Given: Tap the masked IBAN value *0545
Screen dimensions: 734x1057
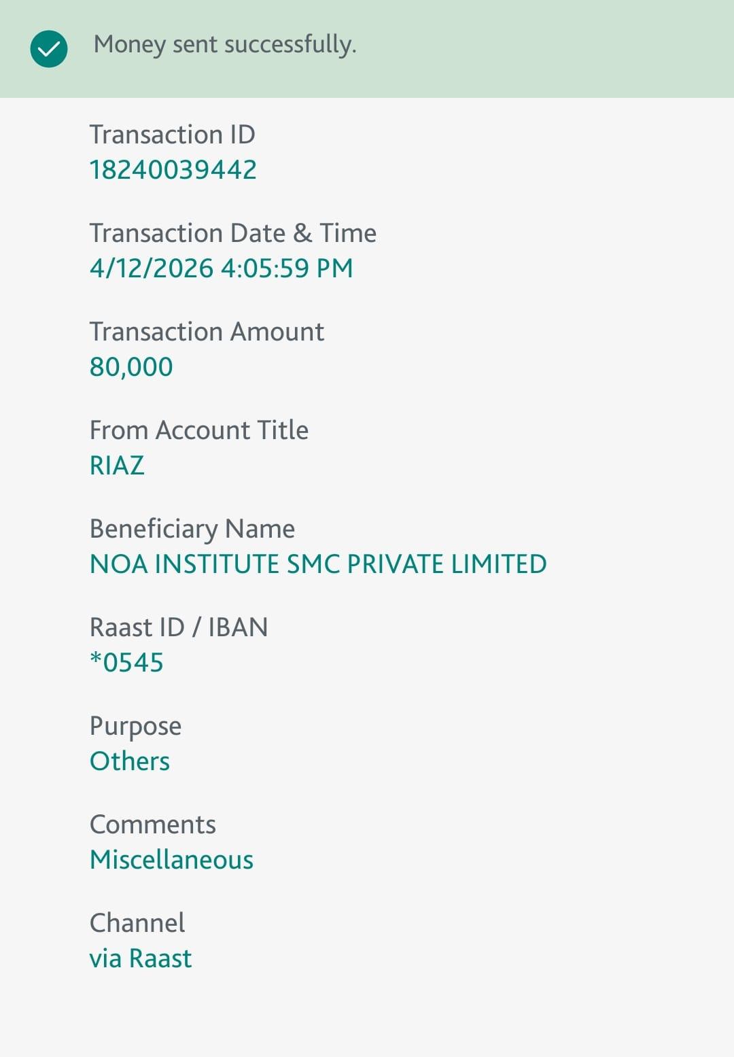Looking at the screenshot, I should pos(127,663).
